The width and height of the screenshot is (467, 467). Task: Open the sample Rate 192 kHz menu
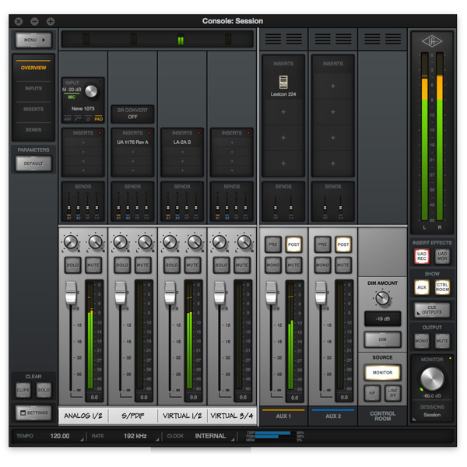click(x=157, y=439)
